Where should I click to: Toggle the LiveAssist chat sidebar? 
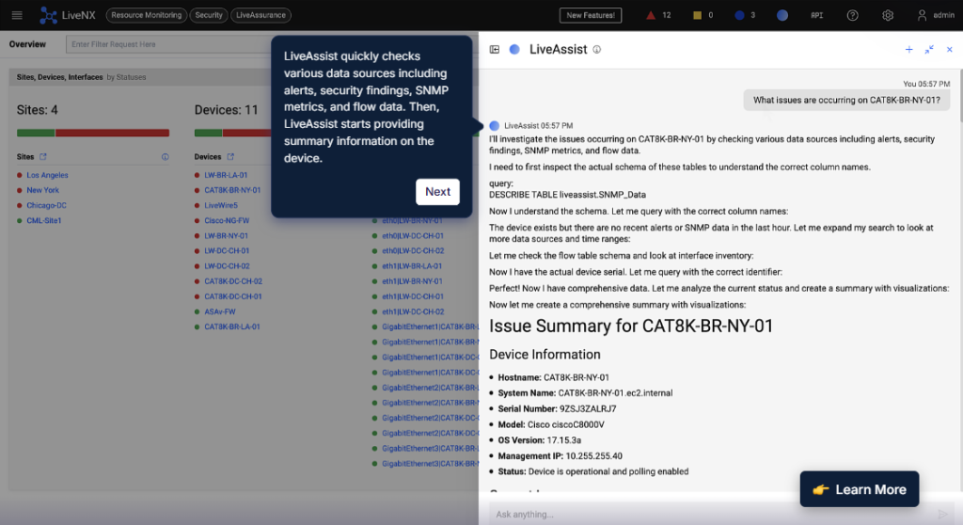coord(495,50)
